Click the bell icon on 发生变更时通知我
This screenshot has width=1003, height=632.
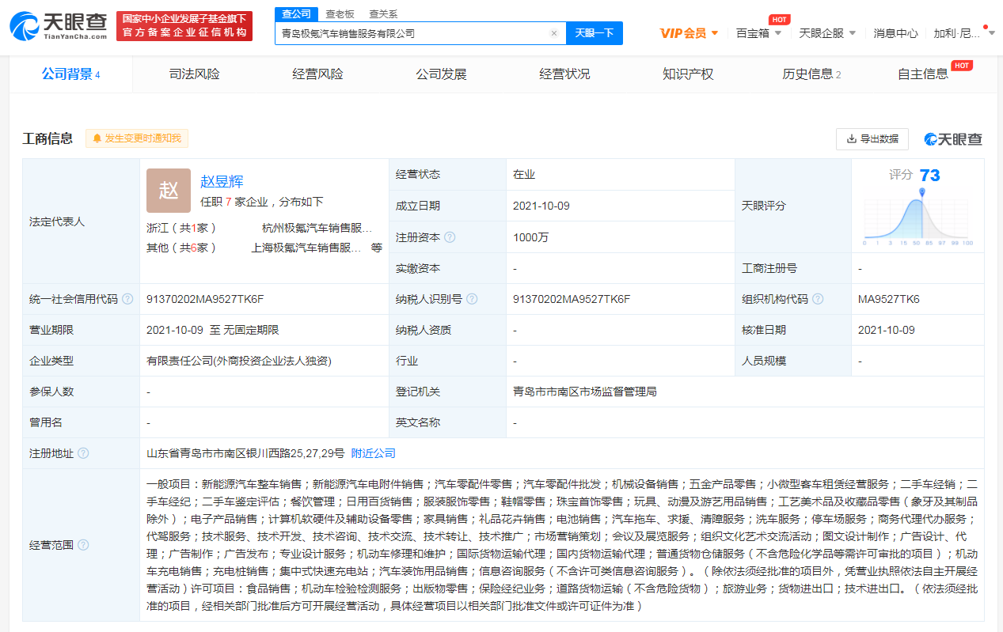(x=99, y=138)
